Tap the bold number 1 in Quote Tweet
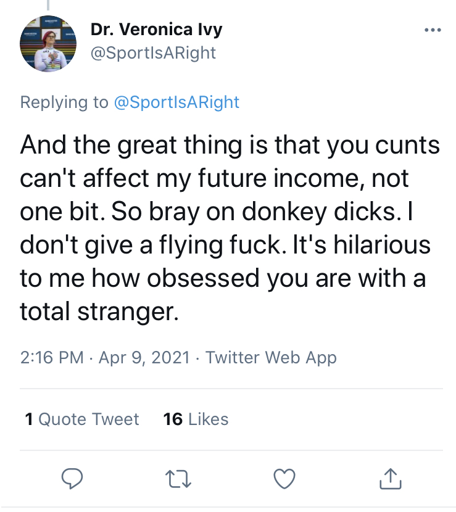This screenshot has height=512, width=456. 29,419
